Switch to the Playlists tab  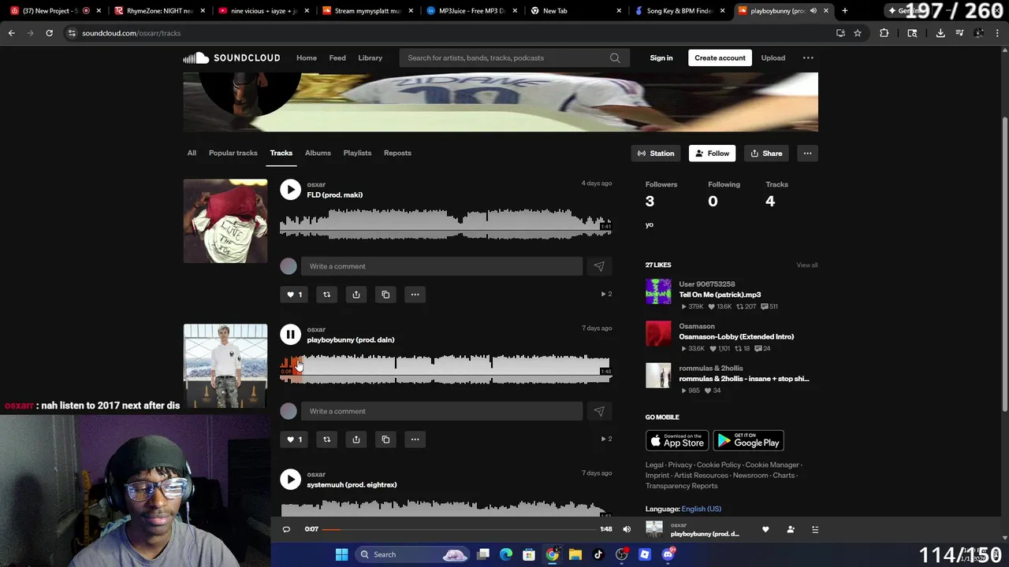357,153
